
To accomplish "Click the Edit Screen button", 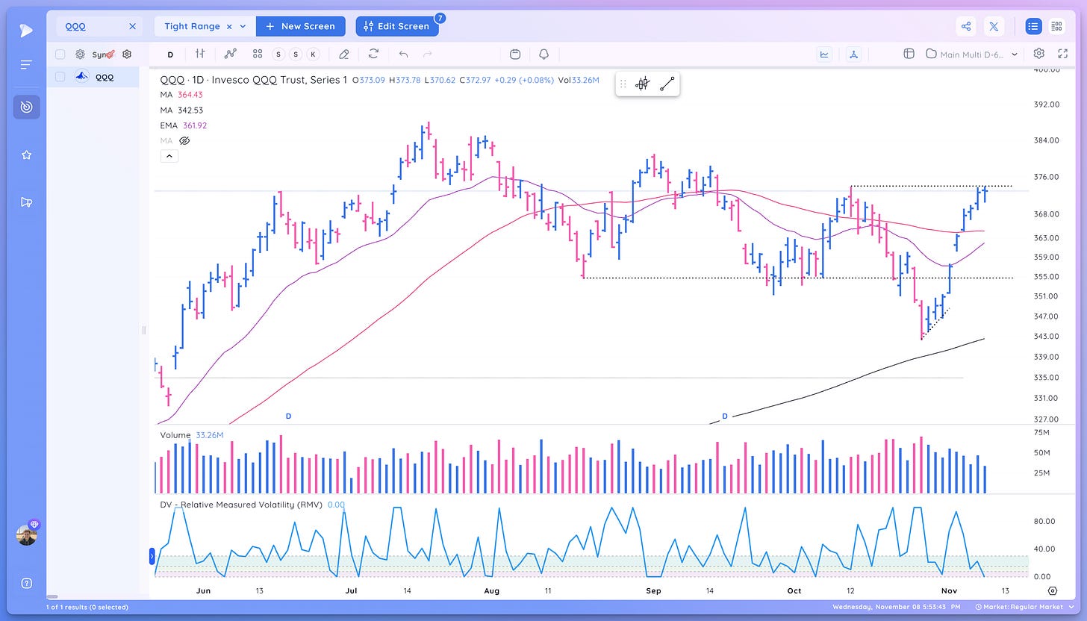I will (x=396, y=26).
